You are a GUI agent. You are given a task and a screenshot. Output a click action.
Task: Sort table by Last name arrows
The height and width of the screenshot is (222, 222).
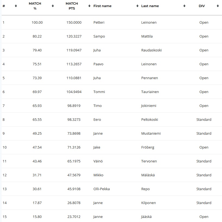pyautogui.click(x=184, y=6)
